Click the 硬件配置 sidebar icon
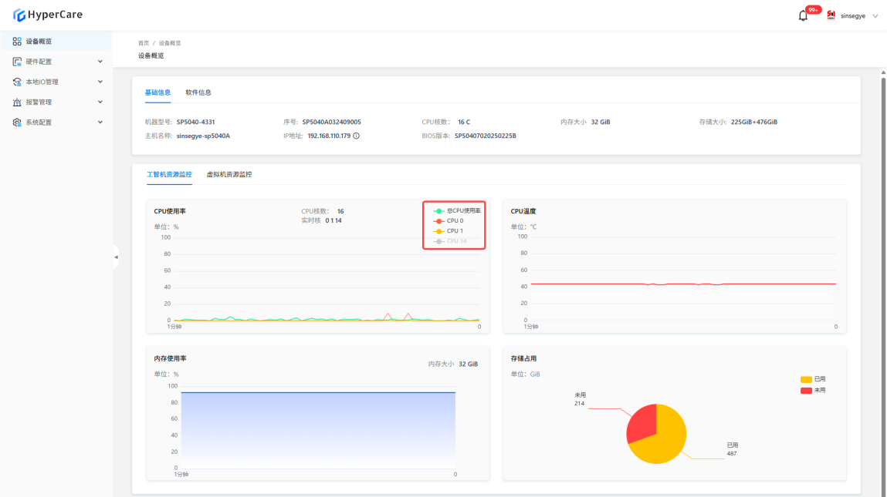This screenshot has width=887, height=497. pyautogui.click(x=17, y=62)
